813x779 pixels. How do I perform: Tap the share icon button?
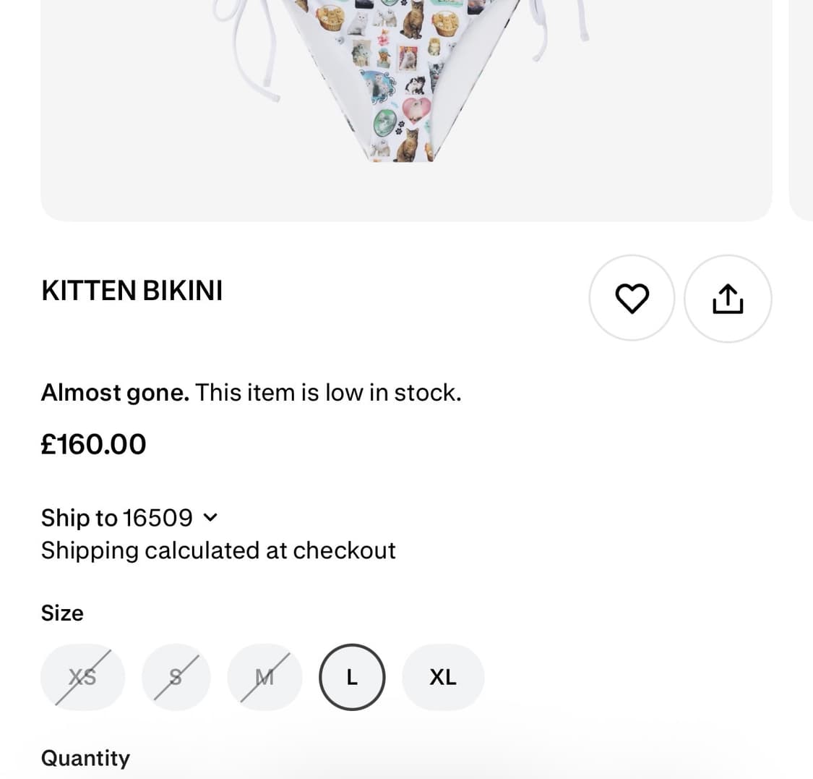[728, 298]
